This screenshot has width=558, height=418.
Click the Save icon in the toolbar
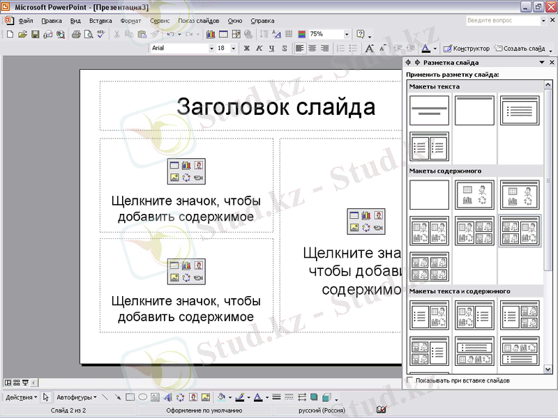(35, 34)
